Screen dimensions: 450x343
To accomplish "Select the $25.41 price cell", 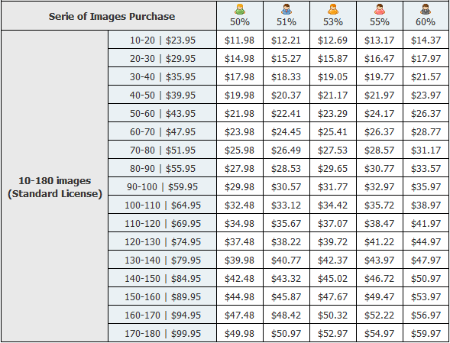I will coord(332,131).
